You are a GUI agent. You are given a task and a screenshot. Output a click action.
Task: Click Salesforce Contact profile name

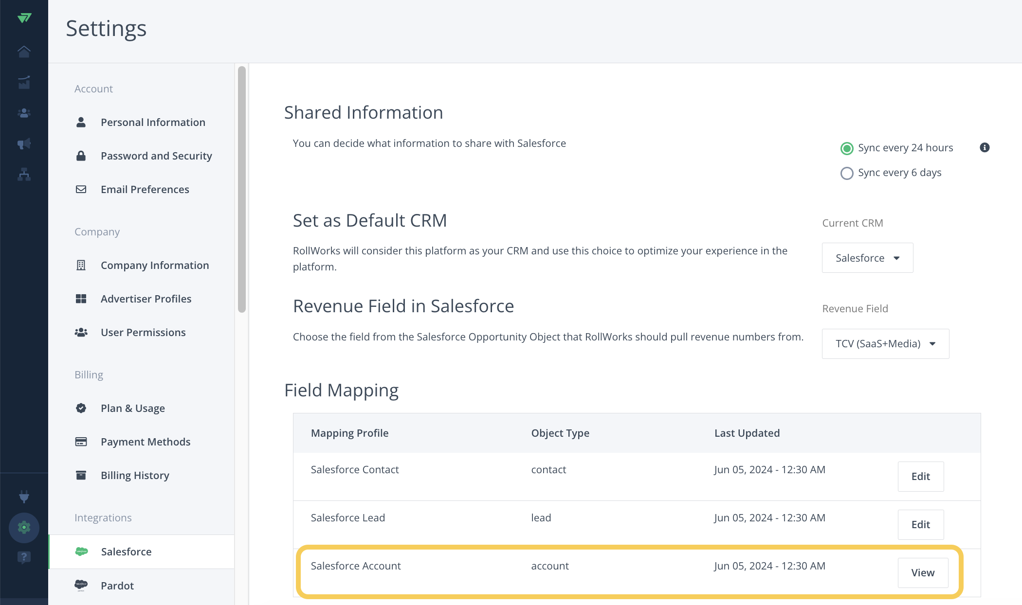coord(355,469)
